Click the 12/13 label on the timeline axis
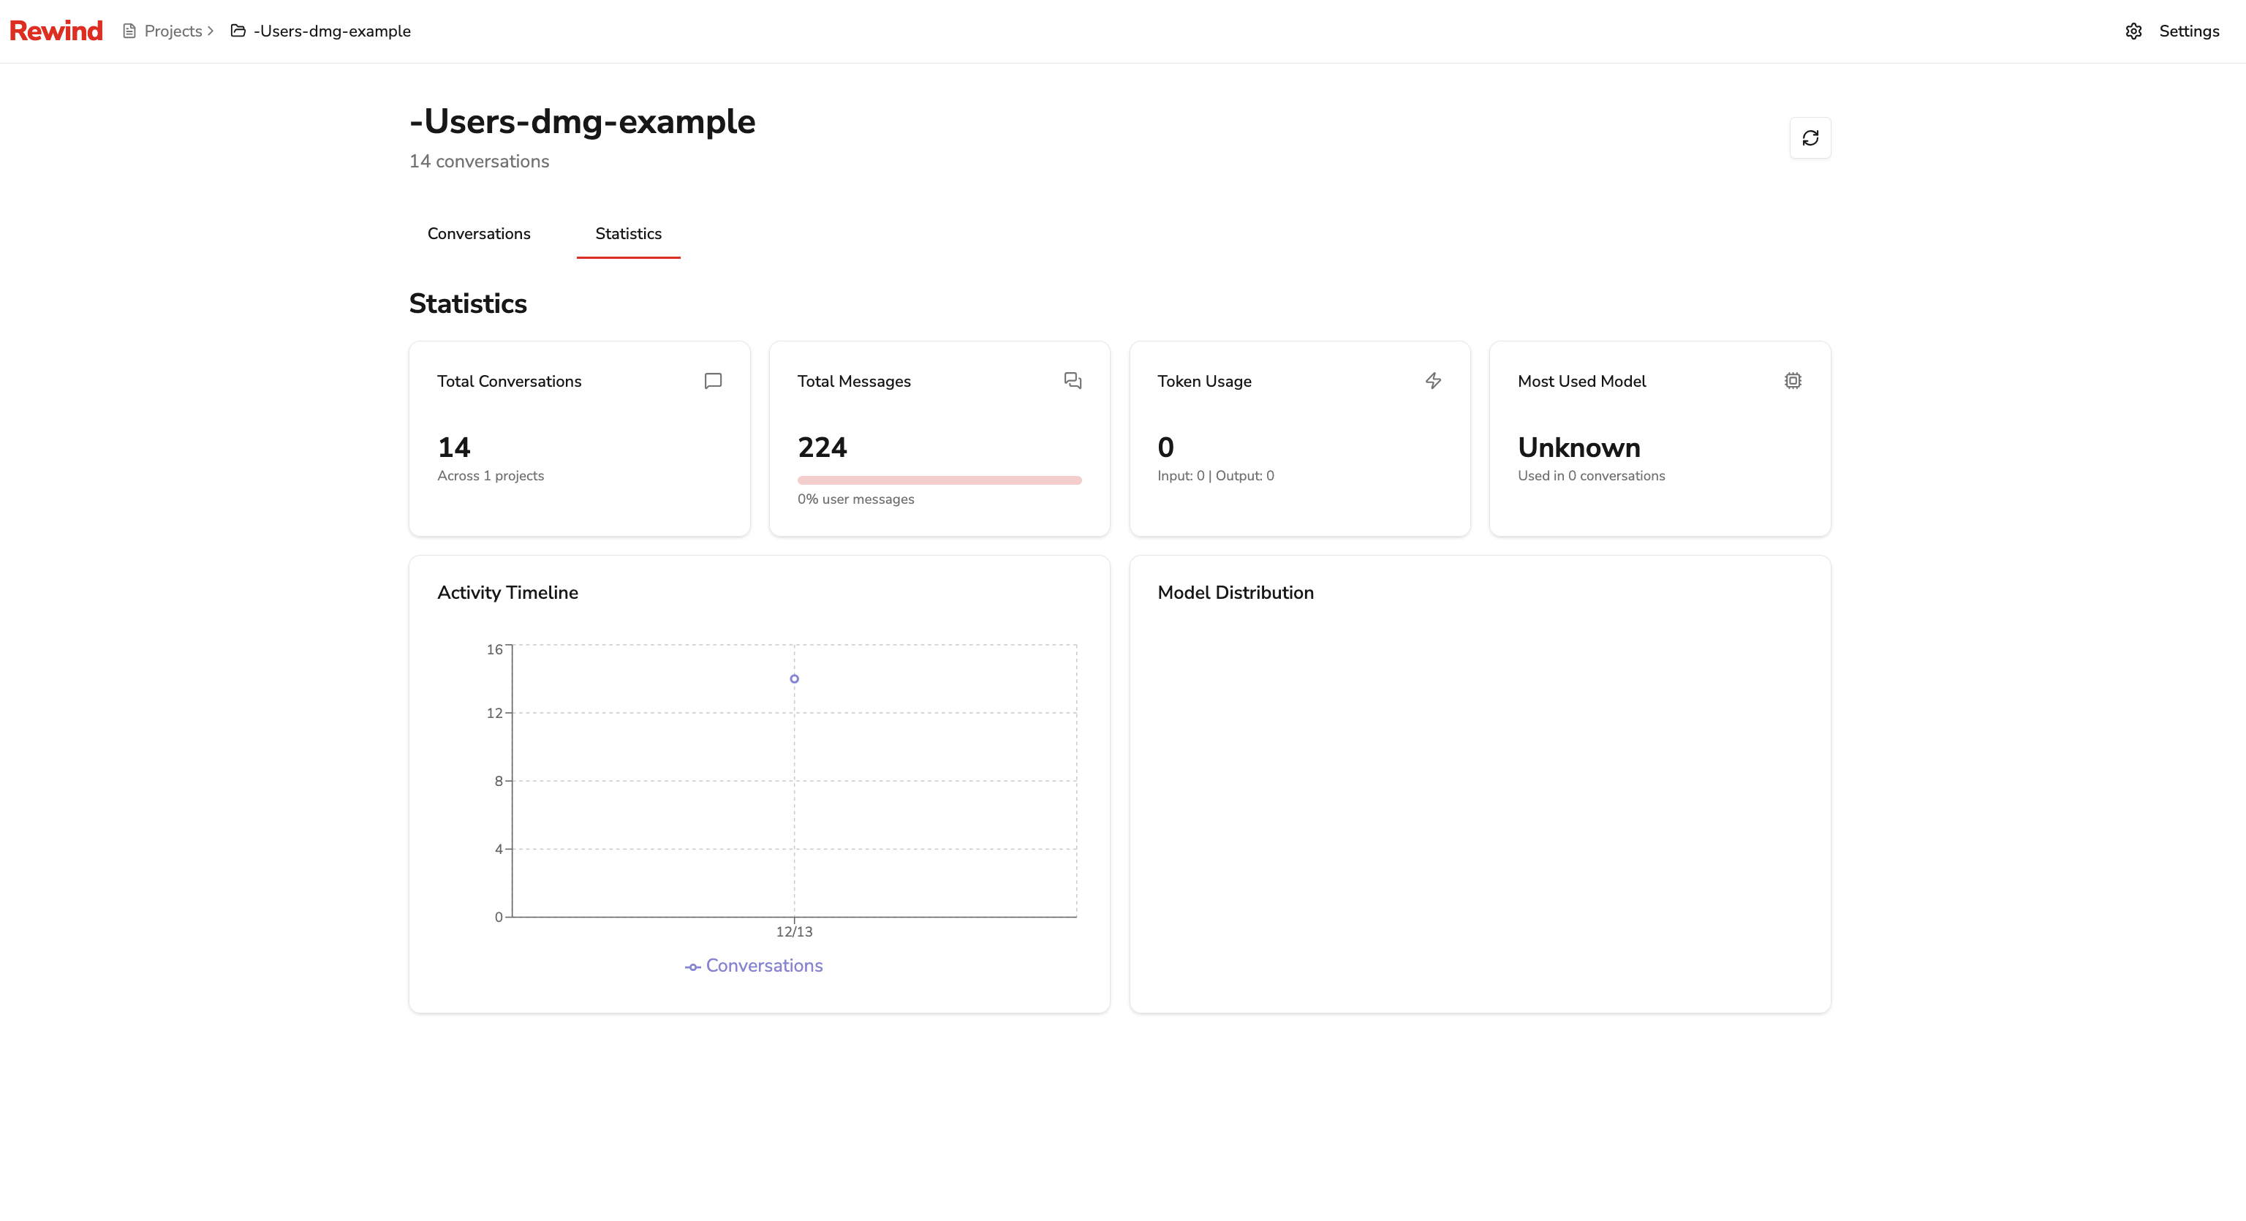 pyautogui.click(x=793, y=931)
